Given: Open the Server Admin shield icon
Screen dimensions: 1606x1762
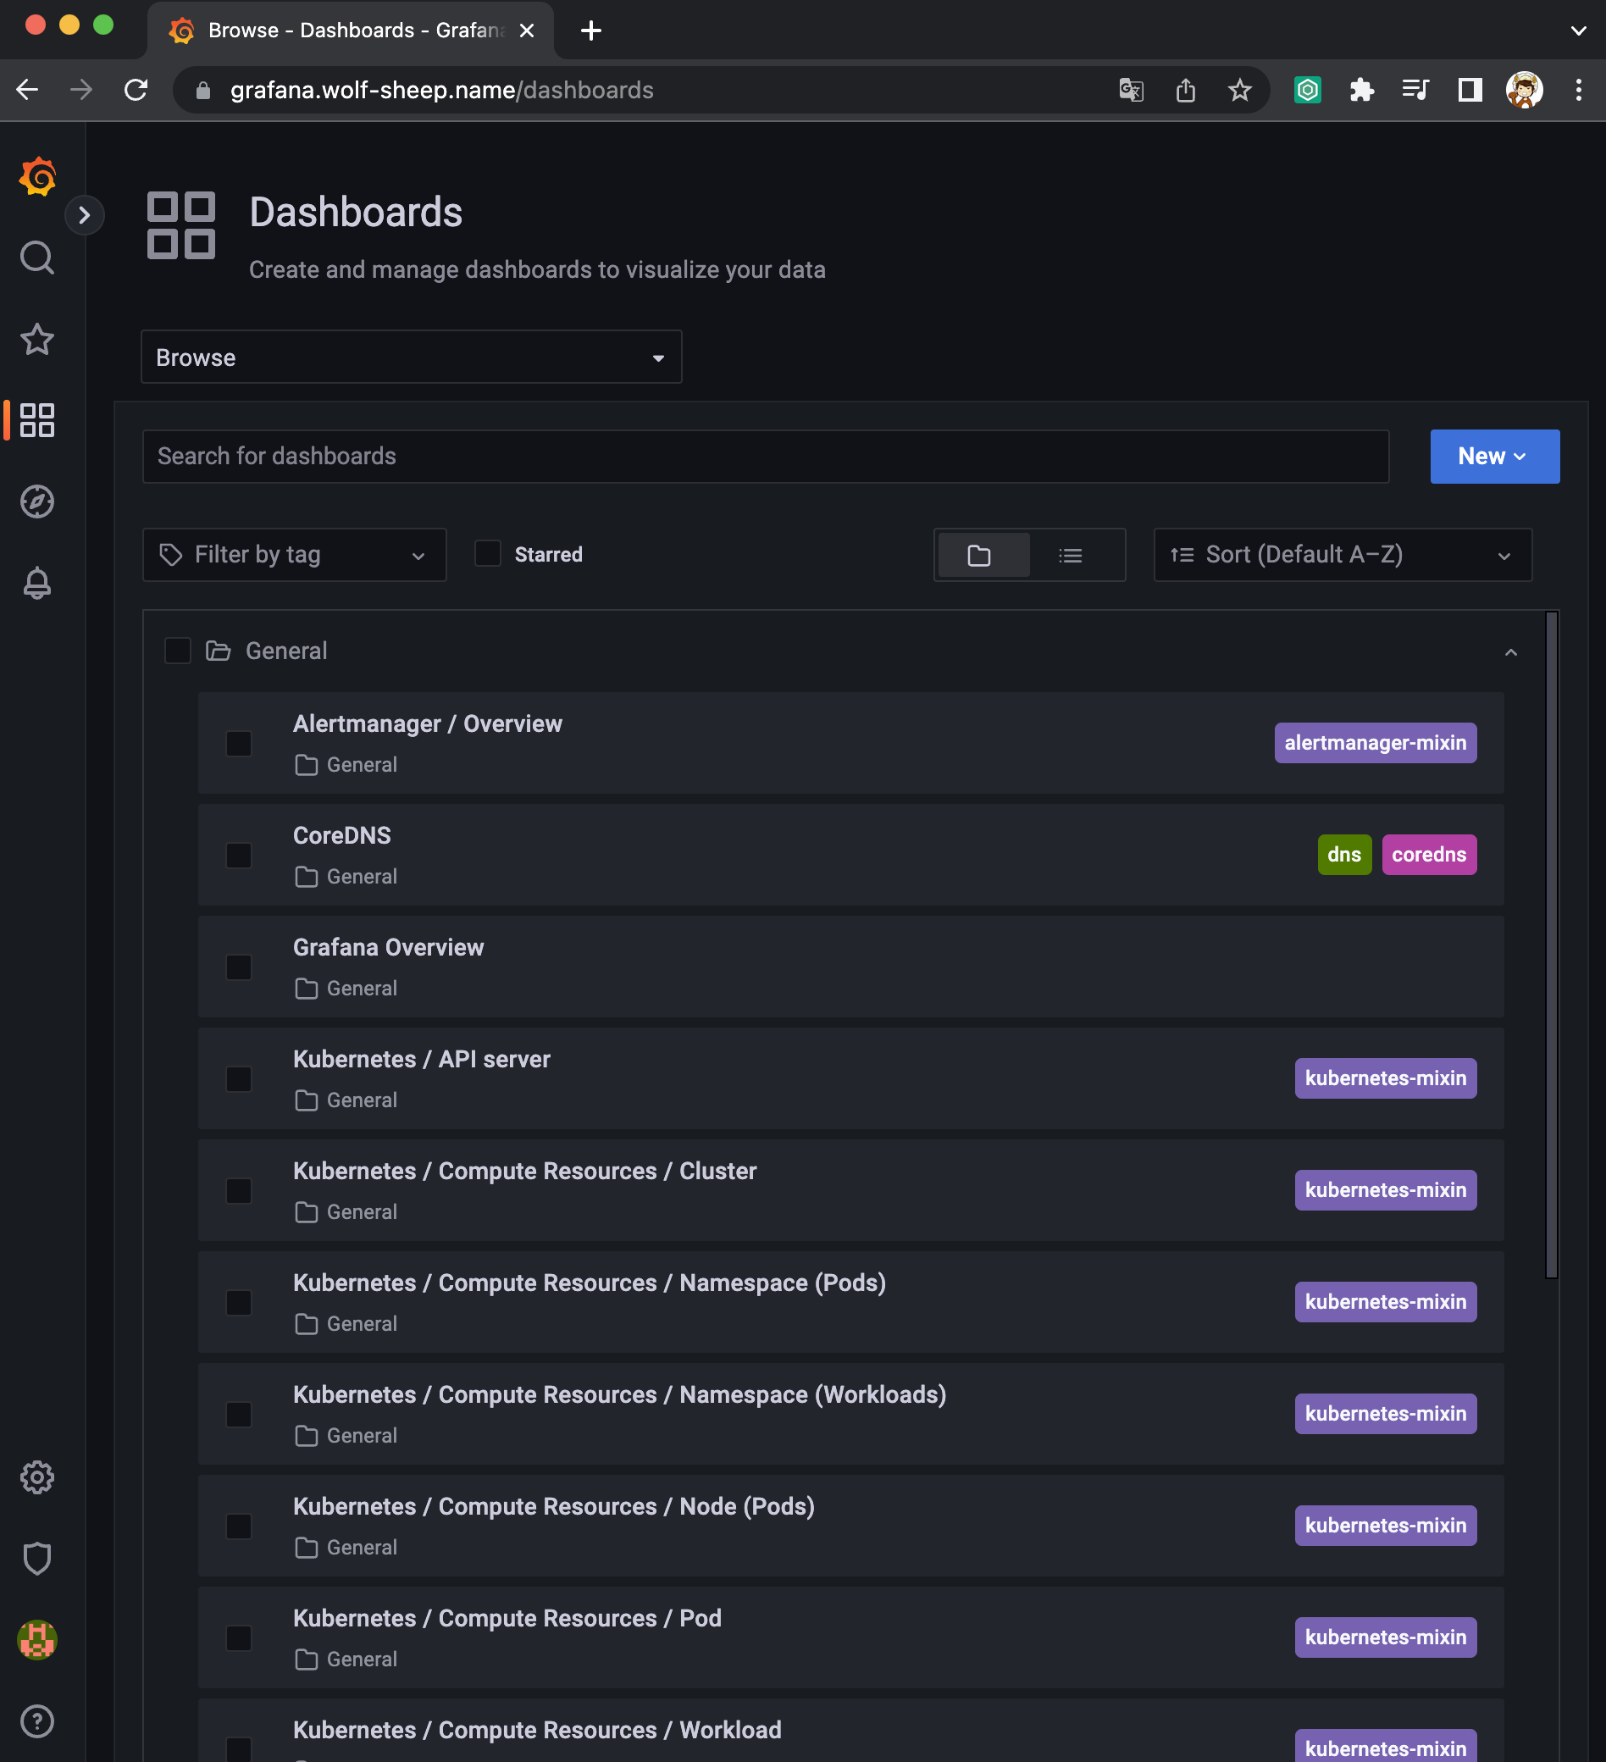Looking at the screenshot, I should click(37, 1559).
